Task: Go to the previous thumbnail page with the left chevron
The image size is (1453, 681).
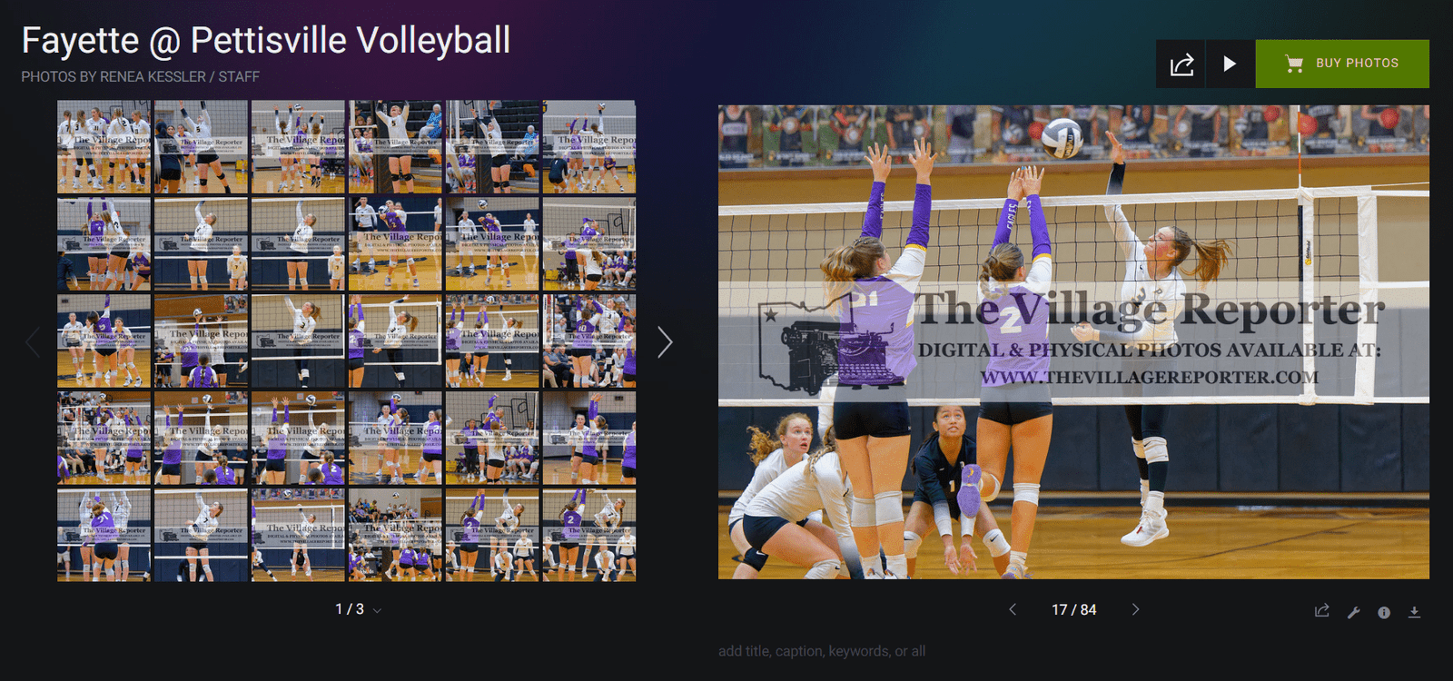Action: 33,342
